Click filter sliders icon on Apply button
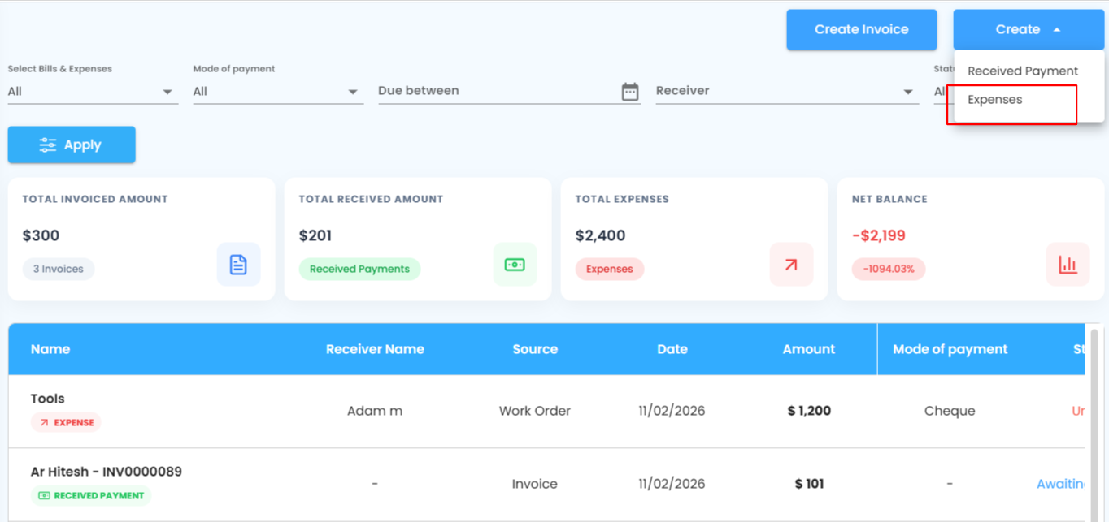This screenshot has height=522, width=1109. [48, 145]
